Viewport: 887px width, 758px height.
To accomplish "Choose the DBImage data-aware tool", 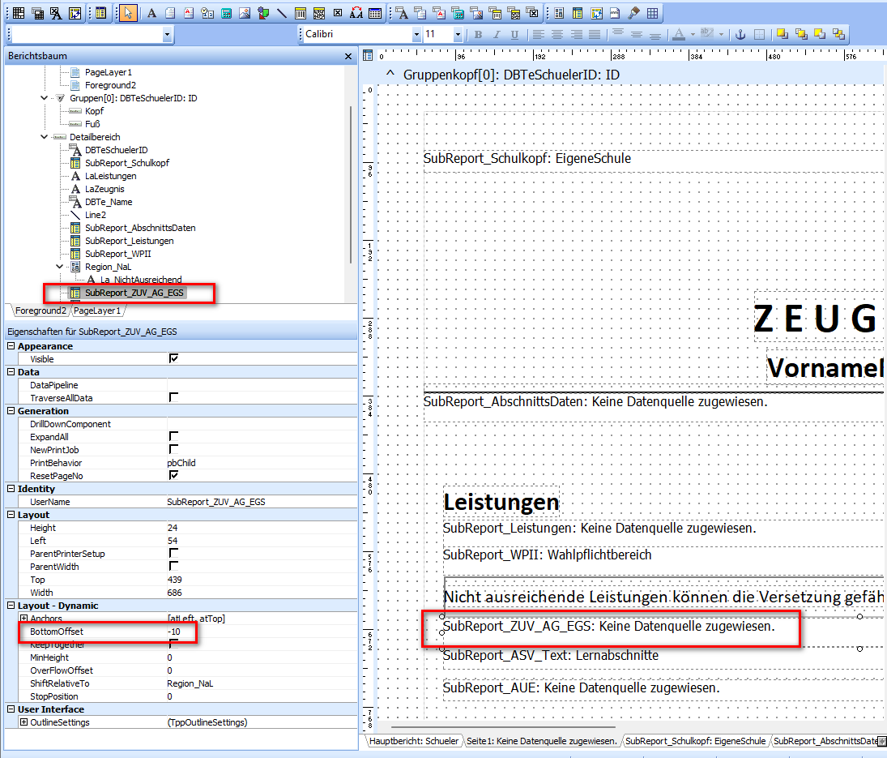I will 476,13.
